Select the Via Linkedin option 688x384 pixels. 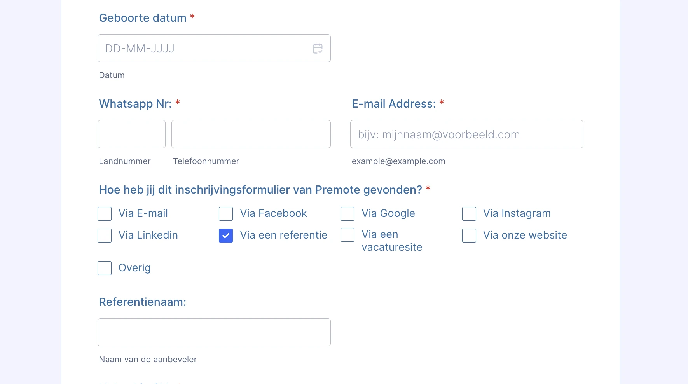104,236
